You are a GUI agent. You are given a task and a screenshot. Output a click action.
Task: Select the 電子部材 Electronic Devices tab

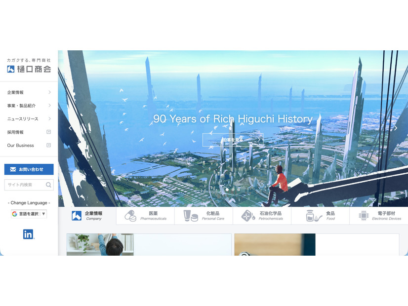coord(378,216)
